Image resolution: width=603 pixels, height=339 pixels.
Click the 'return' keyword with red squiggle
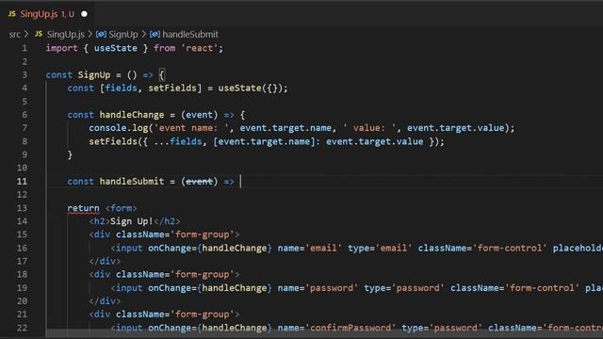point(83,208)
